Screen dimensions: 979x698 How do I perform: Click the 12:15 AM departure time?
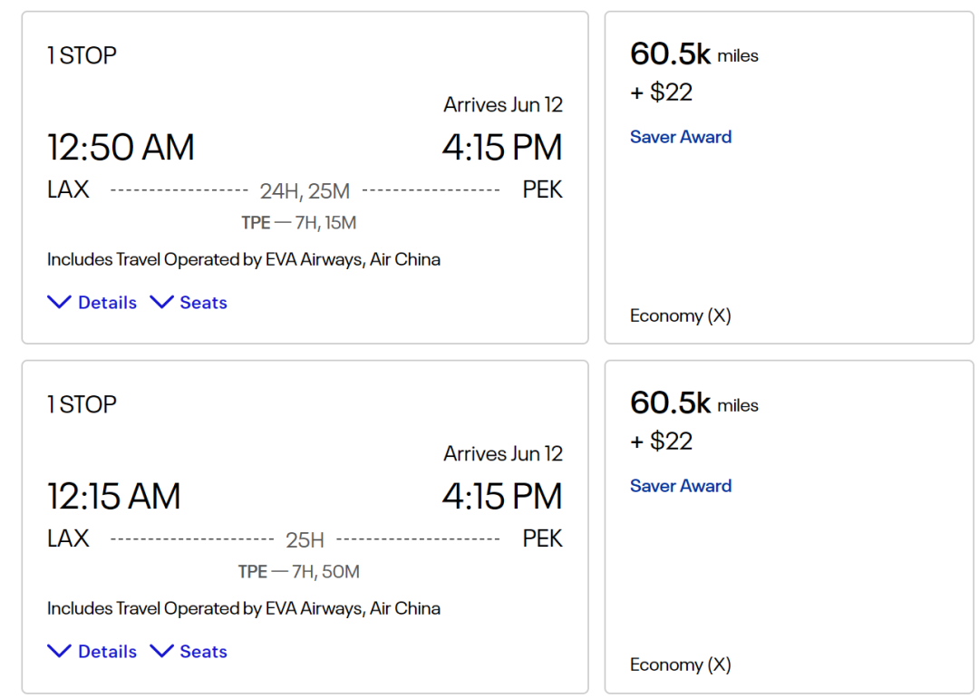point(114,496)
